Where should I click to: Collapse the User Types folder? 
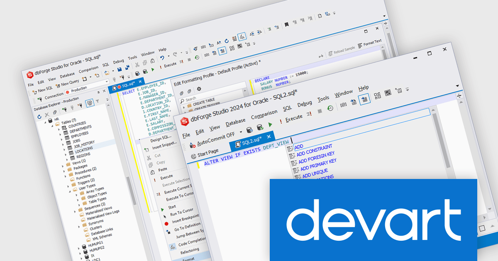(70, 191)
